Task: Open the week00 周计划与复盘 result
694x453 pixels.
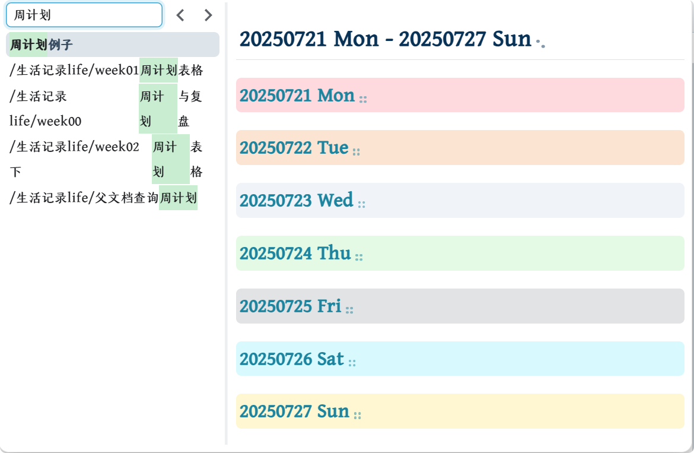Action: (x=107, y=109)
